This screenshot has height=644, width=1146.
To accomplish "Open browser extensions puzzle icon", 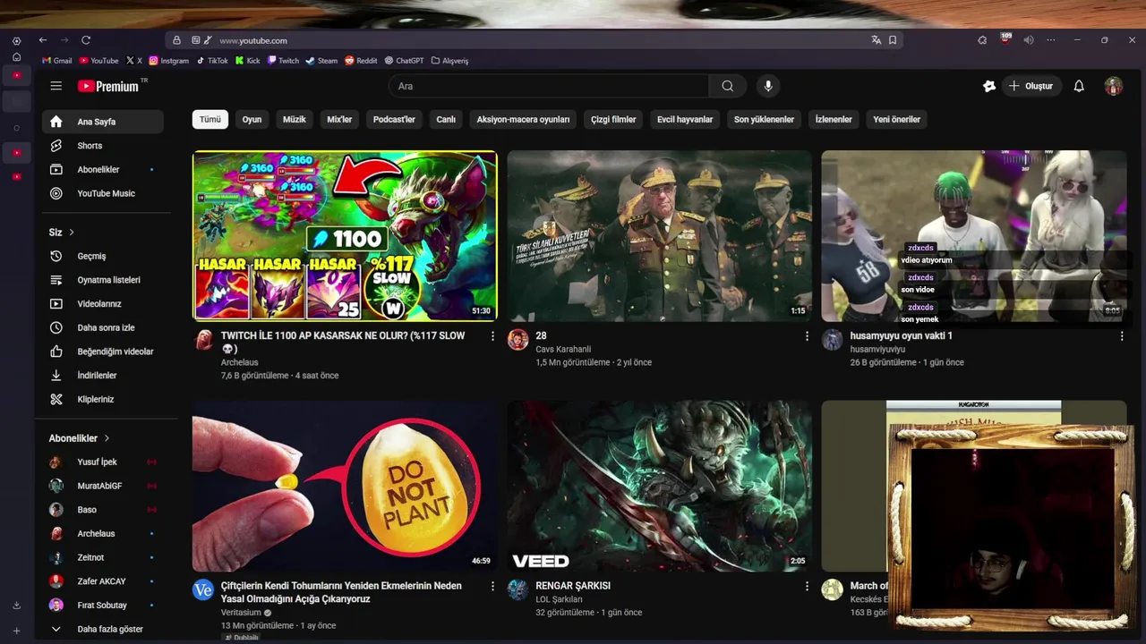I will [x=982, y=40].
